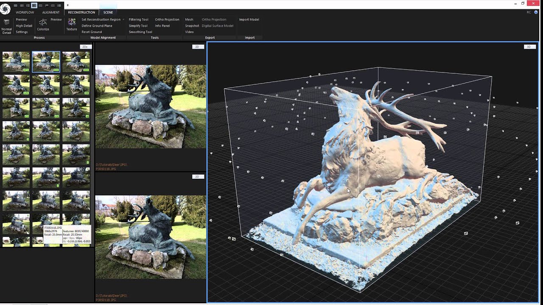
Task: Select the highlighted layout icon in title bar
Action: click(34, 6)
